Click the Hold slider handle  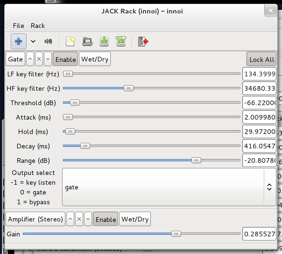click(70, 131)
